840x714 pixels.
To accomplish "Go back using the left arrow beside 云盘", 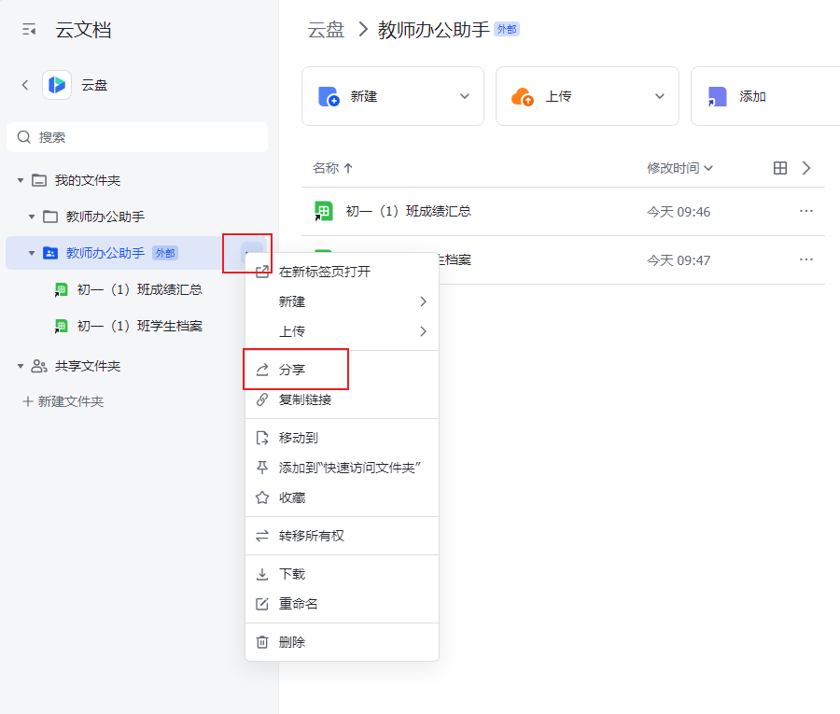I will point(25,85).
